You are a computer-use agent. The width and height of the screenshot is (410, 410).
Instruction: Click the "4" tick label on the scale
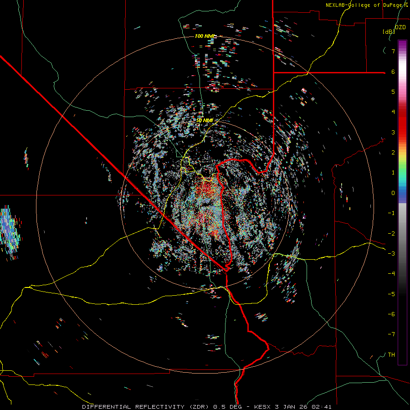click(x=393, y=112)
